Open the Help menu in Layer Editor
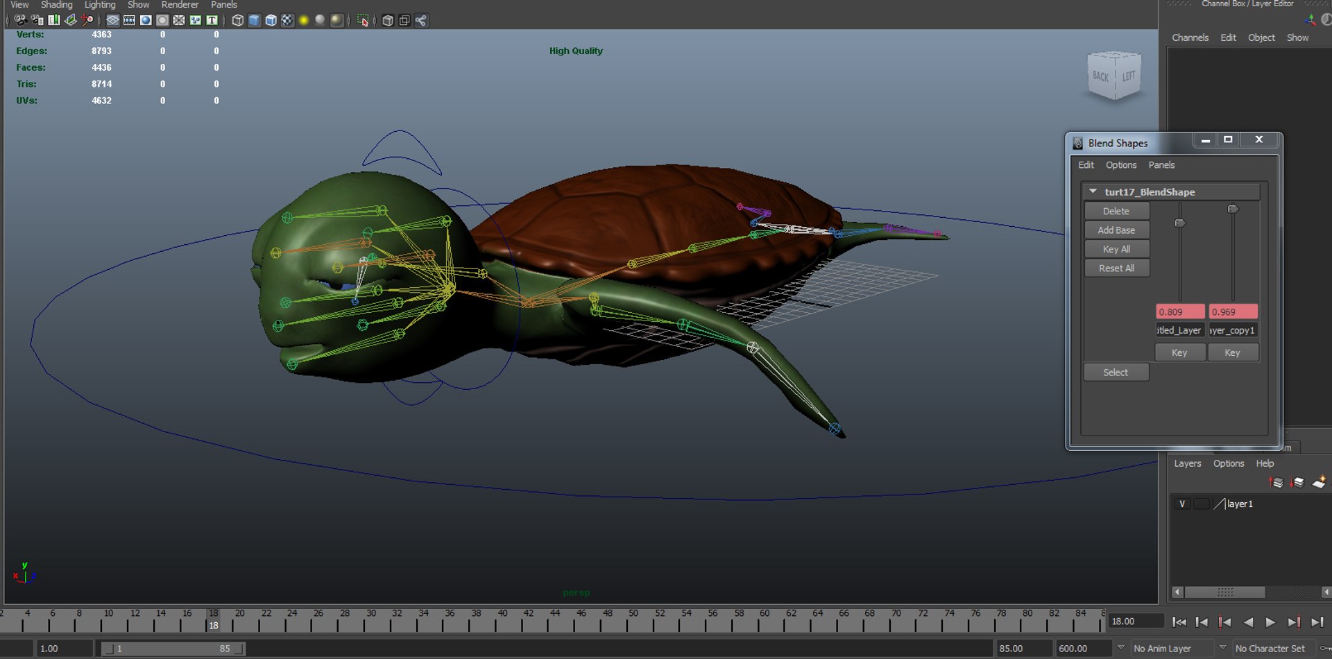The height and width of the screenshot is (659, 1332). pos(1265,463)
